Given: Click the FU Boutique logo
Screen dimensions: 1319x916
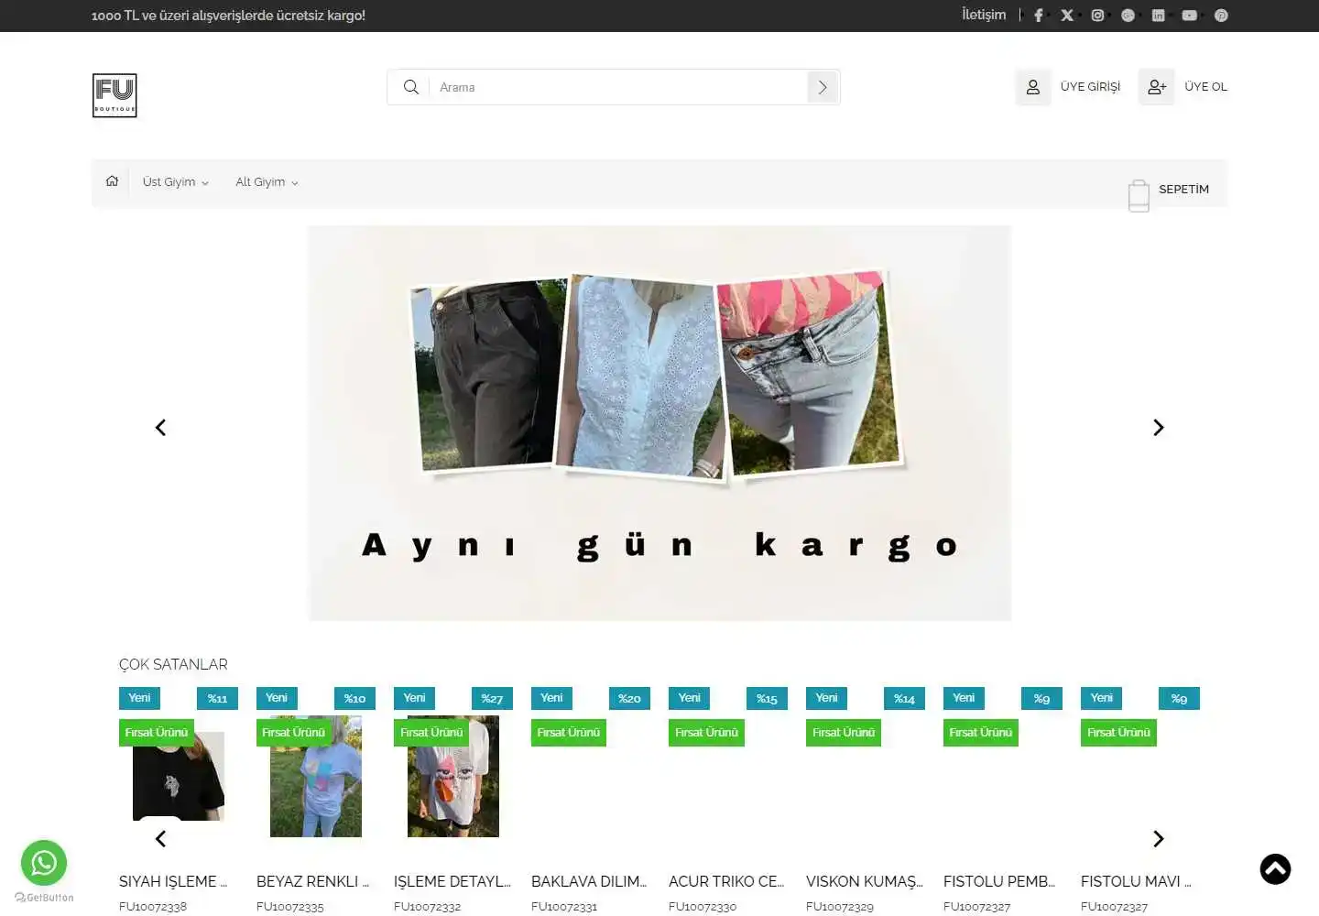Looking at the screenshot, I should (x=114, y=95).
